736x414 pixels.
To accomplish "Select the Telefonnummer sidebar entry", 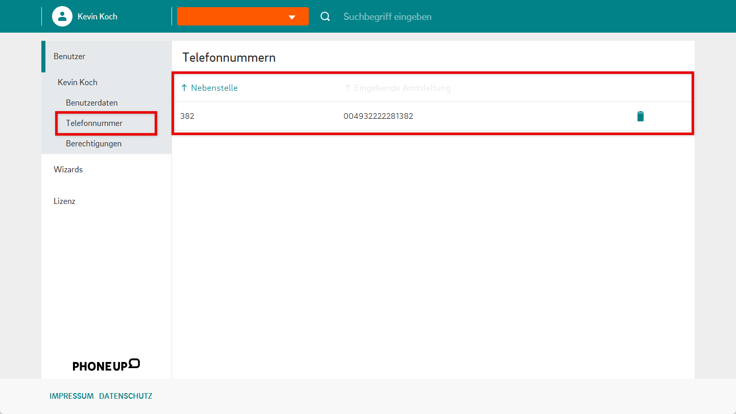I will point(94,123).
